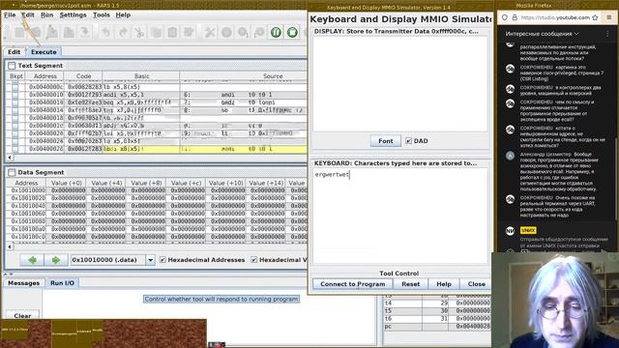
Task: Expand the pane with the small down arrow
Action: click(11, 275)
